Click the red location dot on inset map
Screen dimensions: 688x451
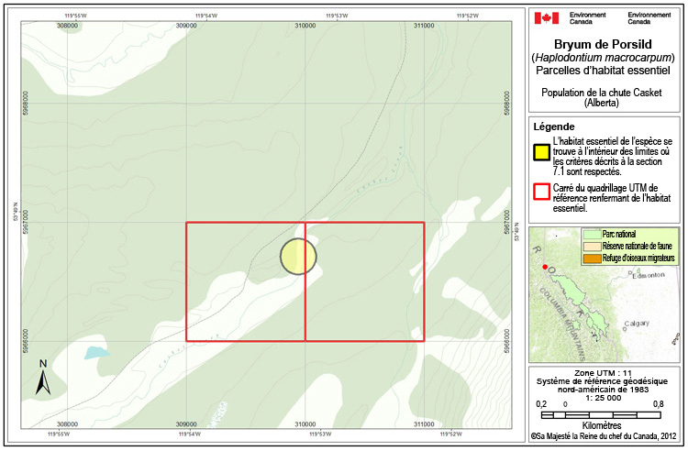pyautogui.click(x=545, y=267)
